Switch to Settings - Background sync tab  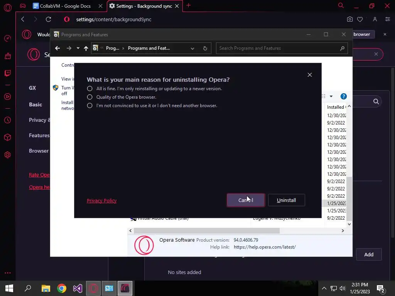(x=144, y=6)
